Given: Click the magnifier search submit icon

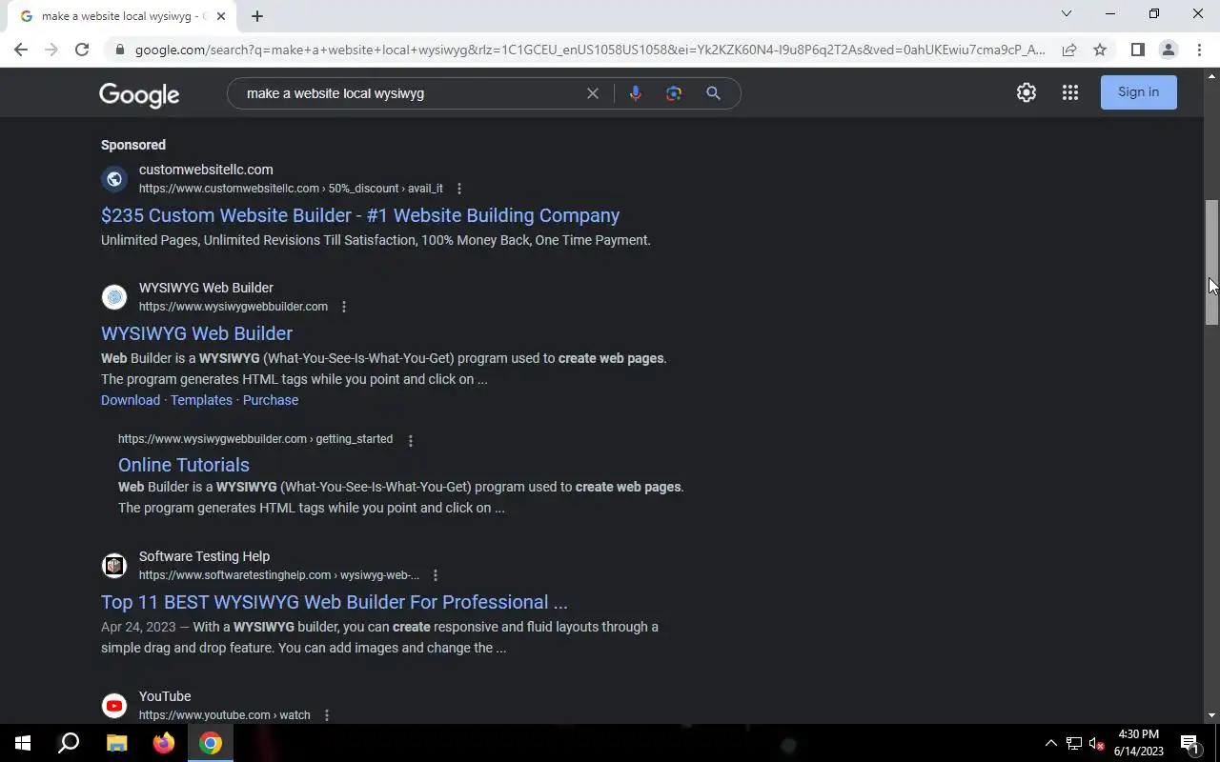Looking at the screenshot, I should coord(713,93).
